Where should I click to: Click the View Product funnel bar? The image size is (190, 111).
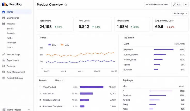(x=92, y=87)
